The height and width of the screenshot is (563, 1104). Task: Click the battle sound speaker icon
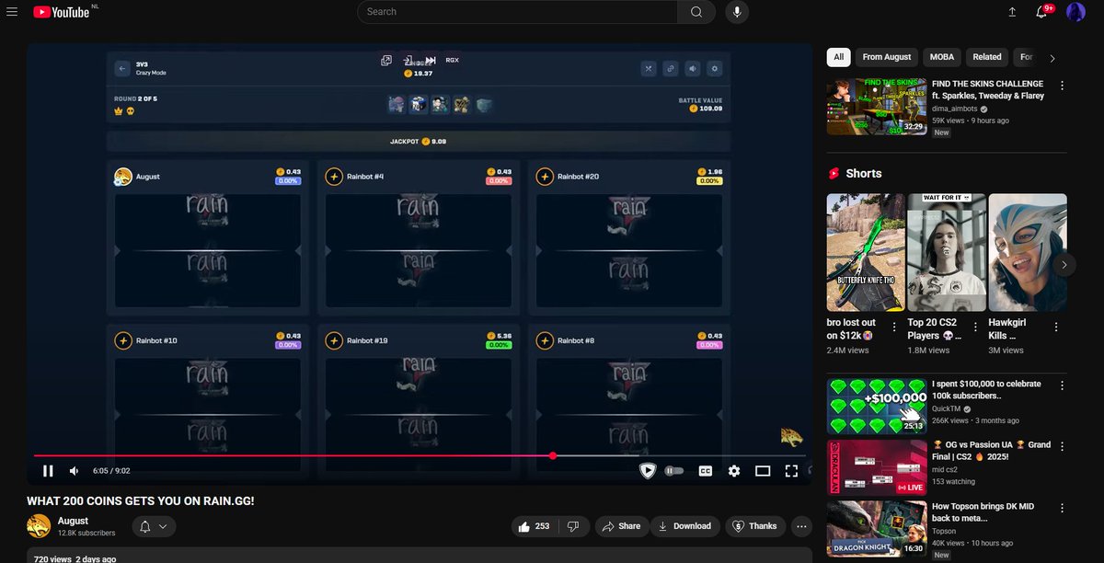click(x=693, y=68)
